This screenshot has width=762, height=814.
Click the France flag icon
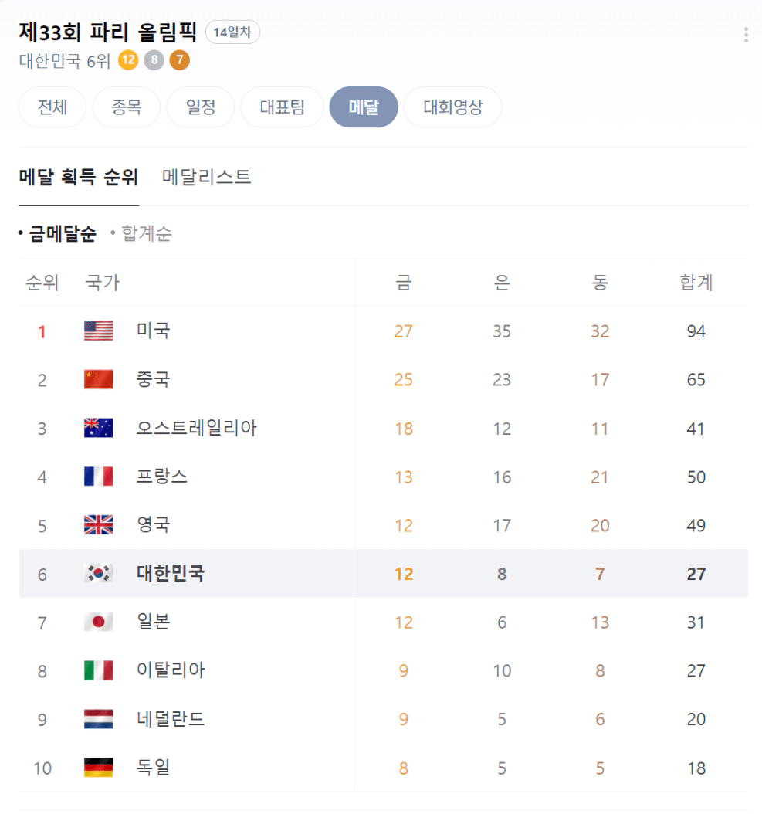pos(98,477)
